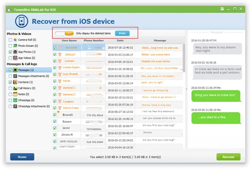Image resolution: width=251 pixels, height=169 pixels.
Task: Click the Photo Stream icon
Action: 15,46
